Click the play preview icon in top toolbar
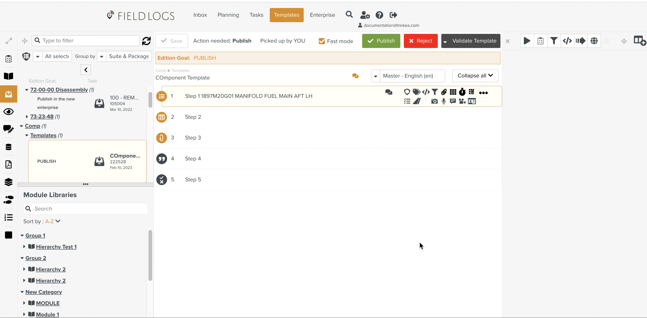 click(527, 41)
